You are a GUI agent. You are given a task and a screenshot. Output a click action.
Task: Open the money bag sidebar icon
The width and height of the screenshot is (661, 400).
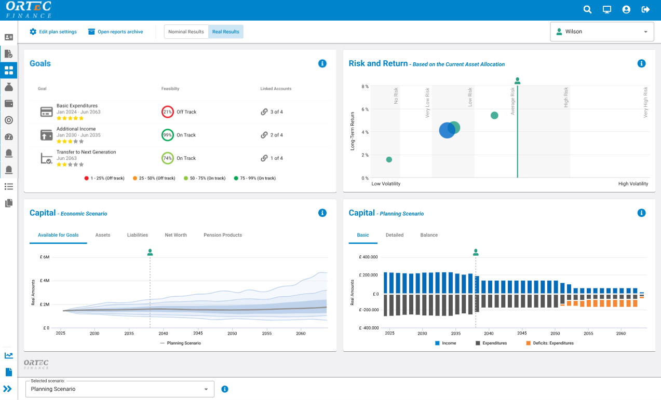(x=9, y=87)
